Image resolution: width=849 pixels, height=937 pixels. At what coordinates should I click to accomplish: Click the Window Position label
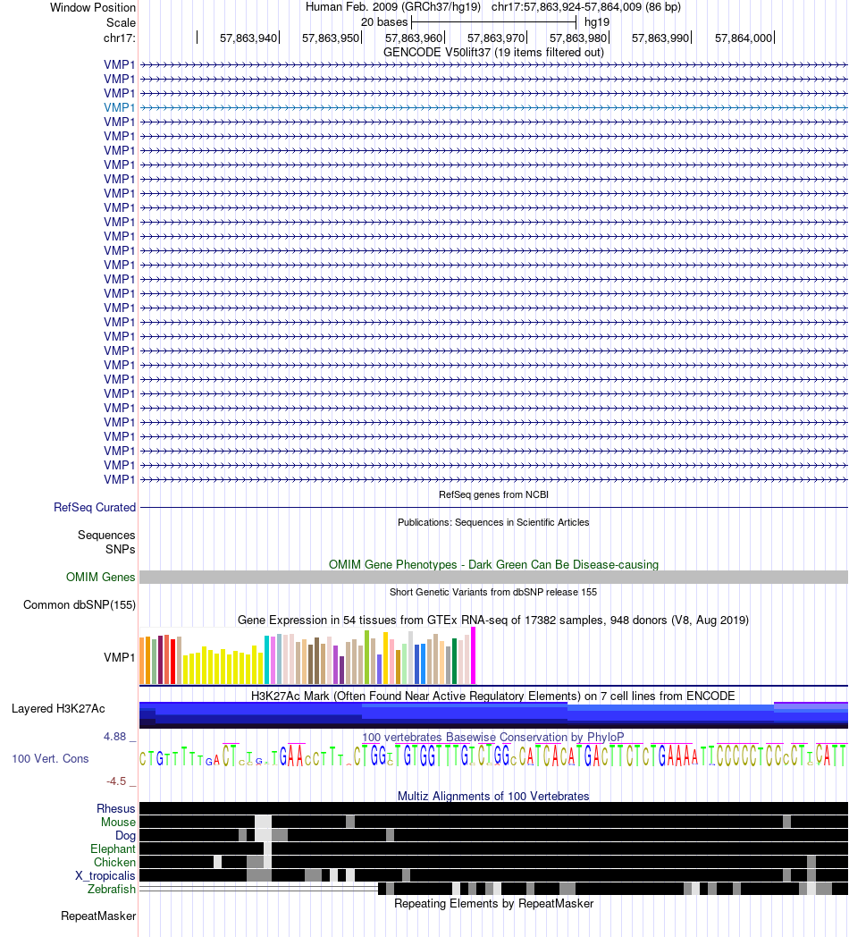(93, 8)
